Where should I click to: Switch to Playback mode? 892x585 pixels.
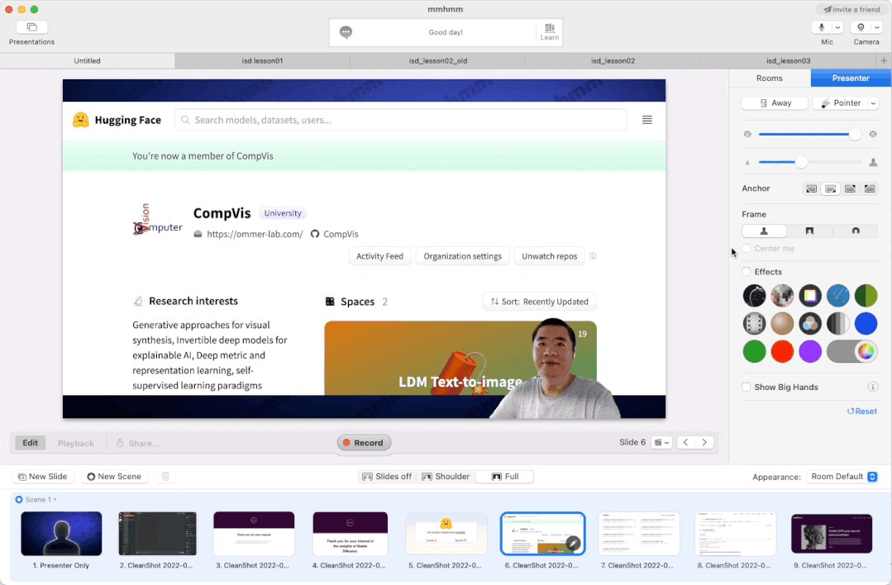tap(76, 443)
